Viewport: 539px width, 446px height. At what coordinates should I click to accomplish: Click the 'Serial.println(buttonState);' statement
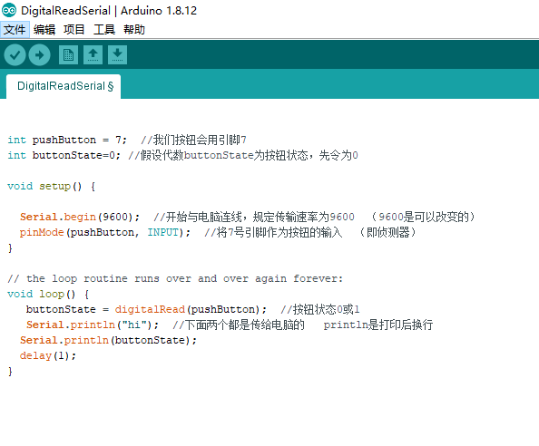click(108, 340)
